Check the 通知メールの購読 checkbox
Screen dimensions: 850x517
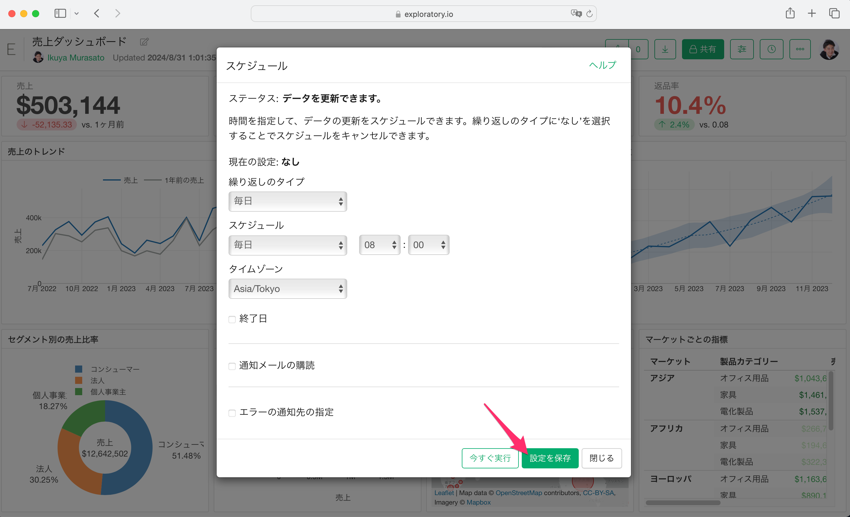pyautogui.click(x=232, y=366)
